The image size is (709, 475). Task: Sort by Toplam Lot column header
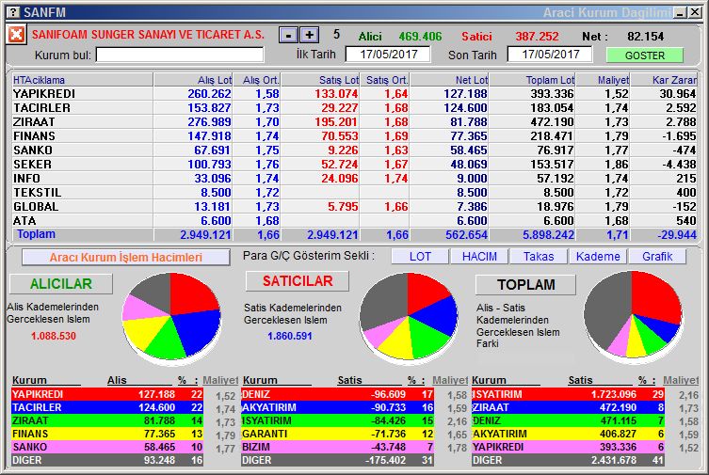coord(533,80)
